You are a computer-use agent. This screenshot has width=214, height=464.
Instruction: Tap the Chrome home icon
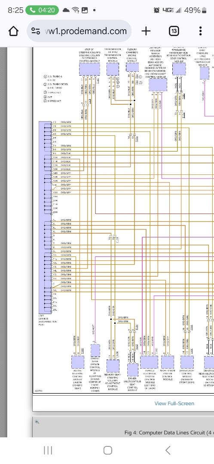(13, 31)
